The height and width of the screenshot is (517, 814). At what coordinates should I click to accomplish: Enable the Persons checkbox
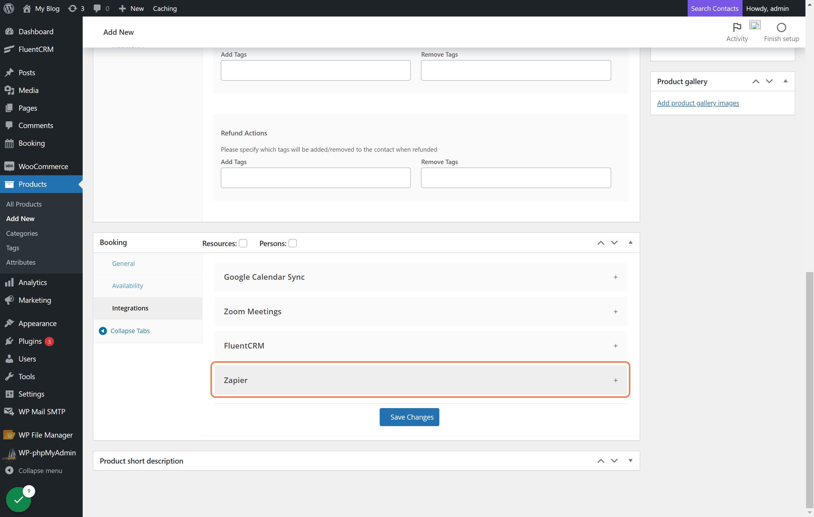292,243
